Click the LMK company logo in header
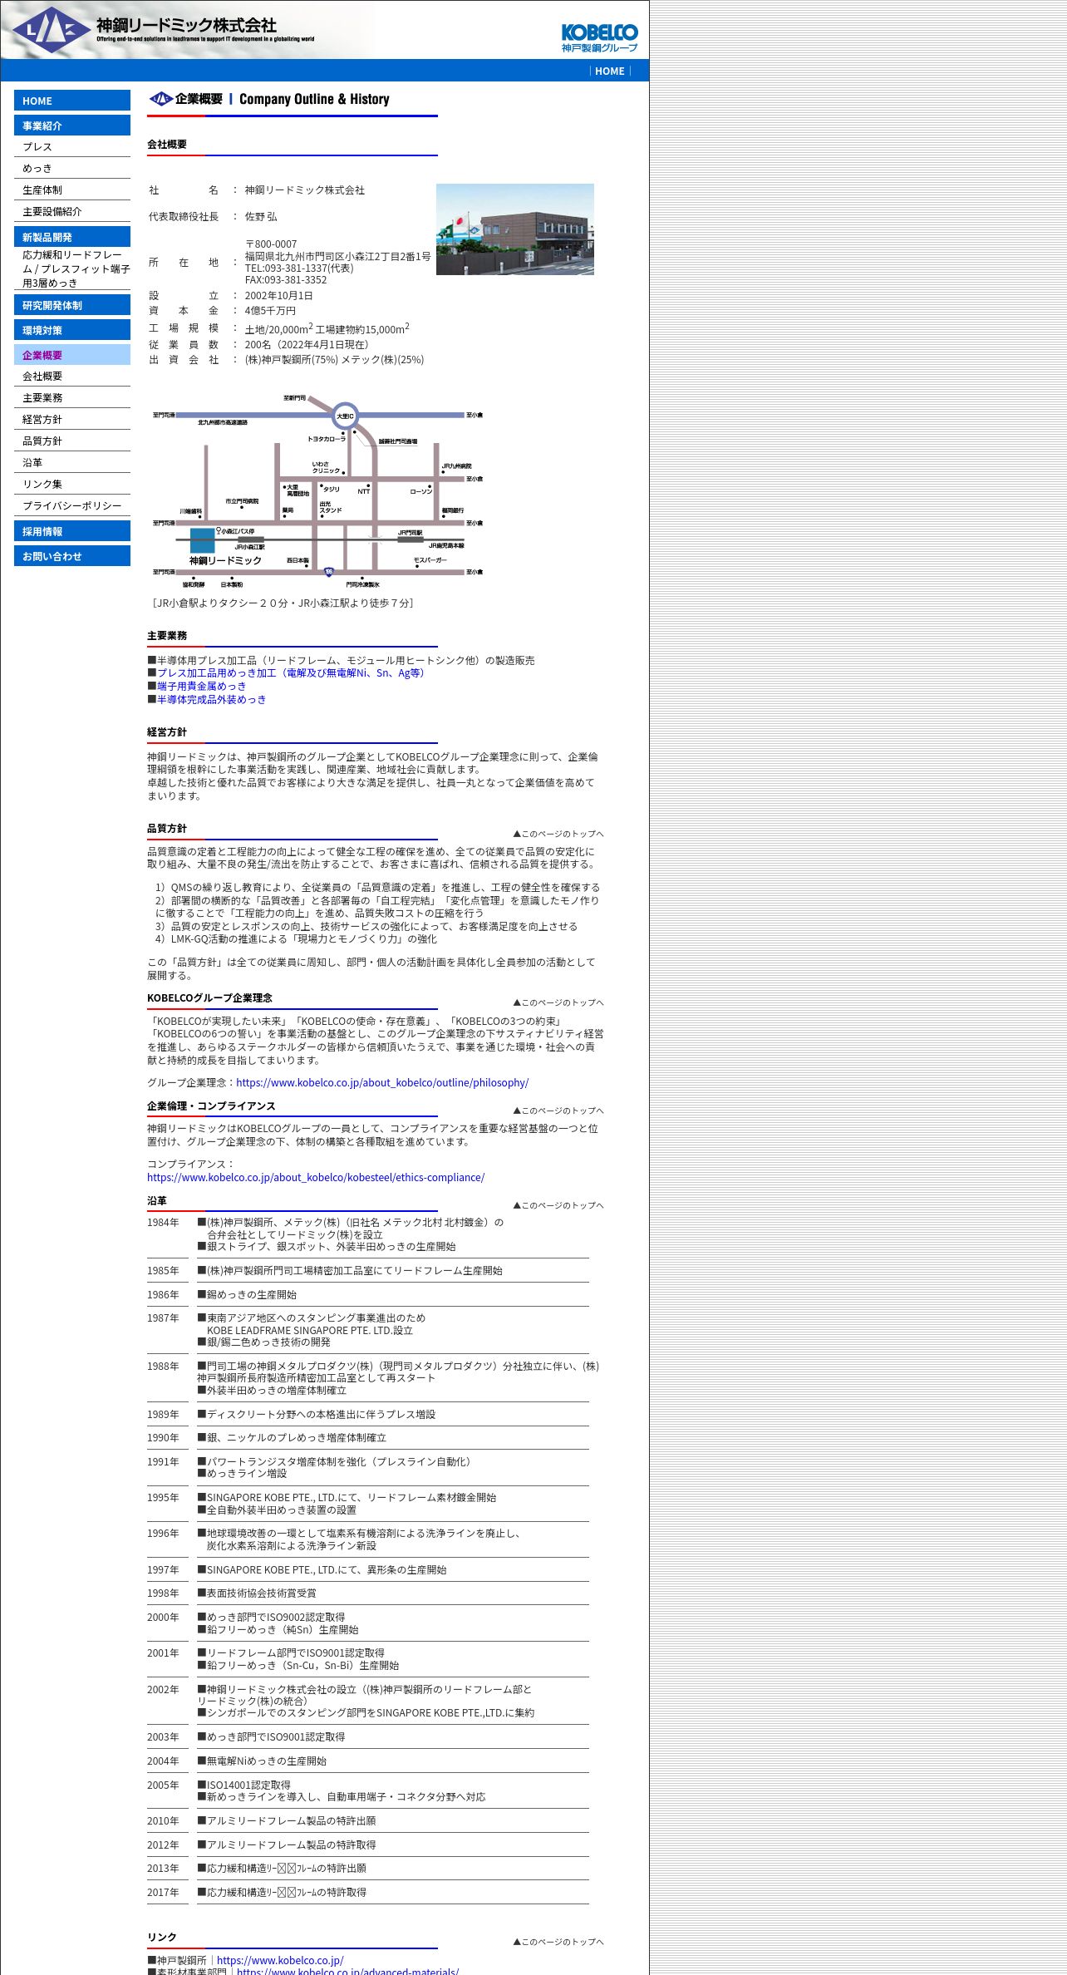Viewport: 1067px width, 1975px height. click(x=52, y=30)
